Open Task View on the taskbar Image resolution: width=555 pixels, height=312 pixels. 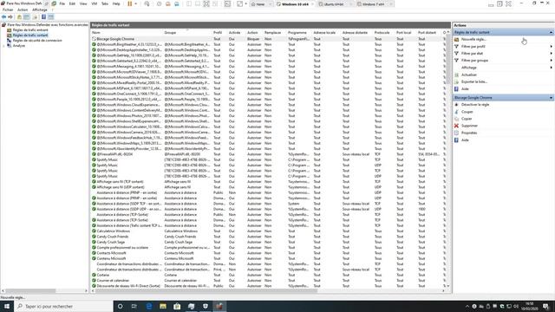point(134,306)
